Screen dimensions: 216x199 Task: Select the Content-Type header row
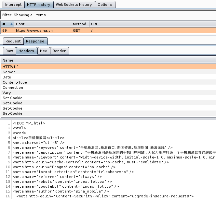coord(108,82)
